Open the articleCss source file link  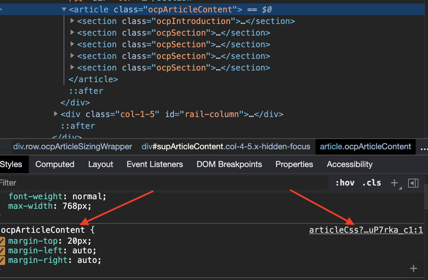[366, 230]
